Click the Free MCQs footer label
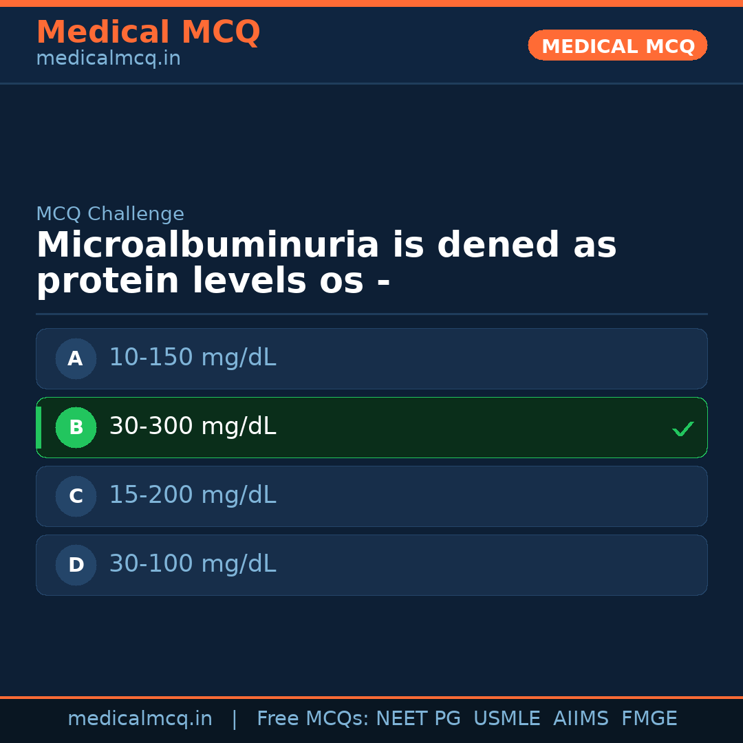Viewport: 743px width, 743px height. [313, 719]
